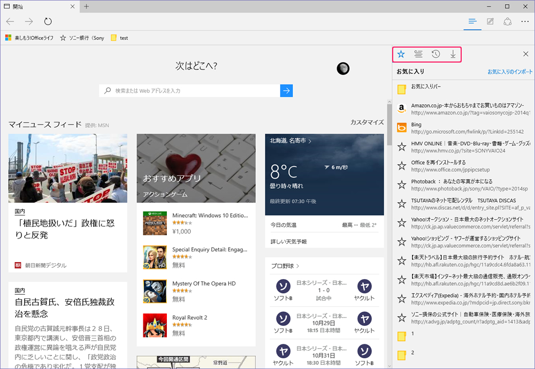The width and height of the screenshot is (535, 369).
Task: Open おすすめアプリ heart keyboard image
Action: pos(196,168)
